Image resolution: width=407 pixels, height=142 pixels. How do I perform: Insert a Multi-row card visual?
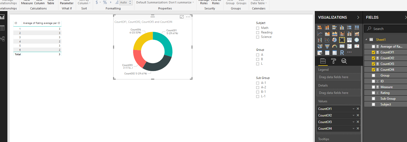point(349,46)
